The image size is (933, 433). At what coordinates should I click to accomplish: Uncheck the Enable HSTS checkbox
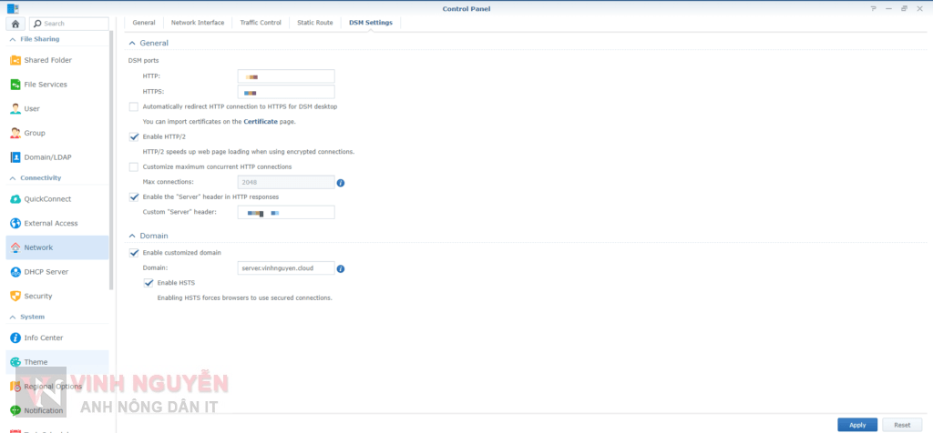coord(149,283)
